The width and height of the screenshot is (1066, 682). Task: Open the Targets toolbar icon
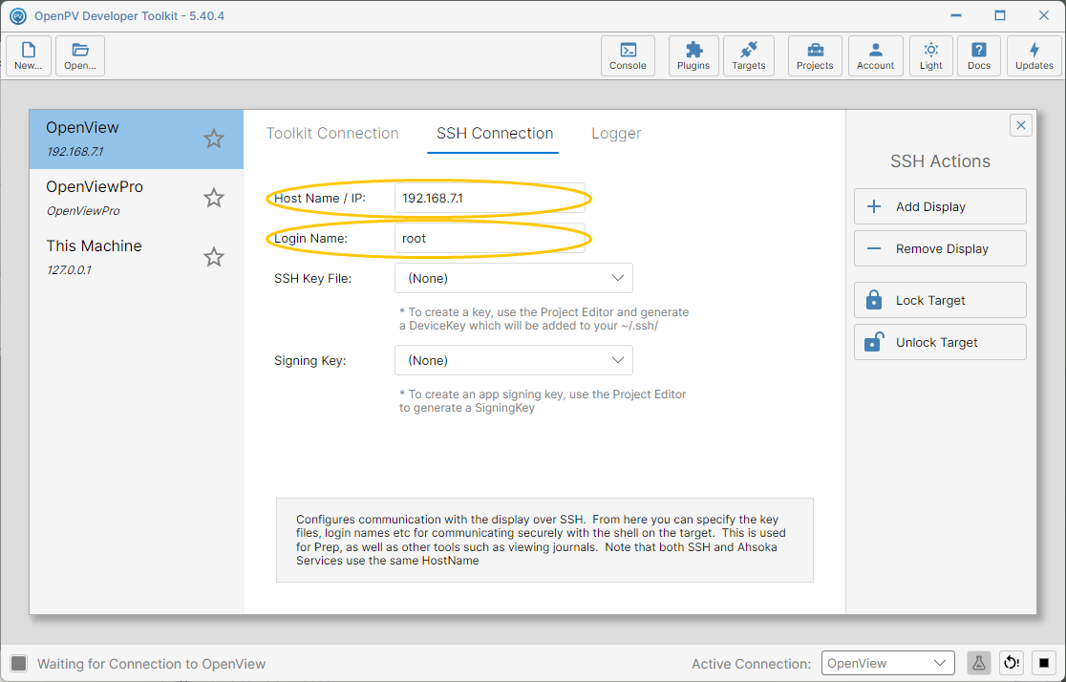point(749,55)
